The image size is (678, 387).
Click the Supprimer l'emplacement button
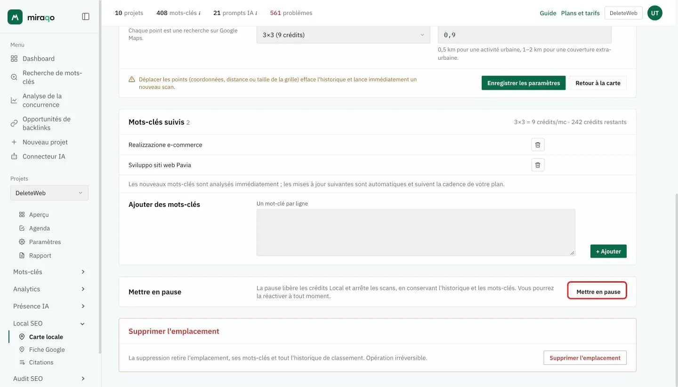tap(585, 357)
